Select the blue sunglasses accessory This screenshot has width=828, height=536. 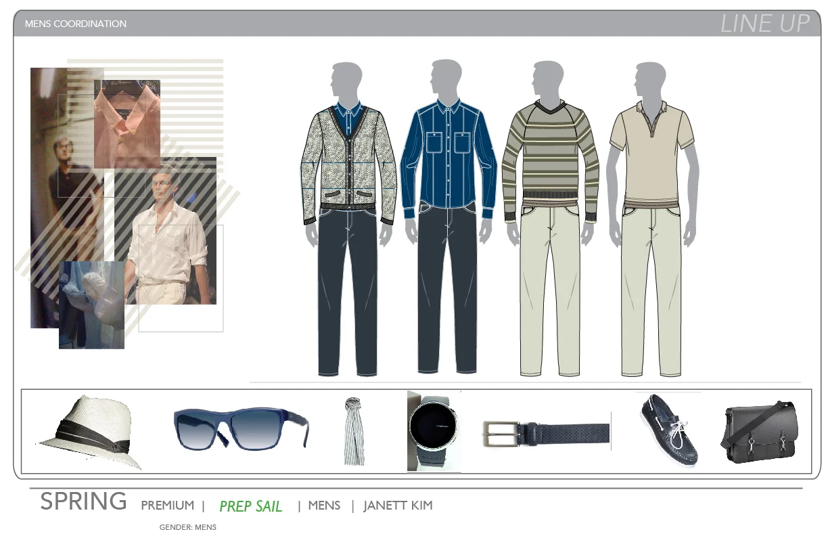coord(241,428)
